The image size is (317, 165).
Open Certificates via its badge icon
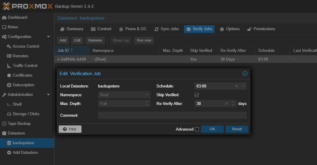9,75
